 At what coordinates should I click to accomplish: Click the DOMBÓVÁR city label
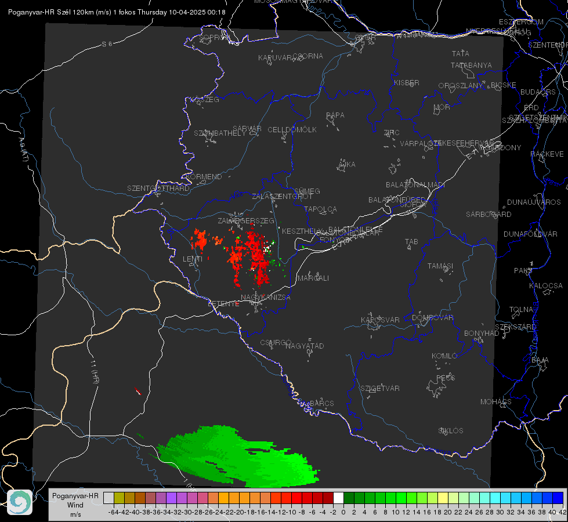pyautogui.click(x=432, y=318)
